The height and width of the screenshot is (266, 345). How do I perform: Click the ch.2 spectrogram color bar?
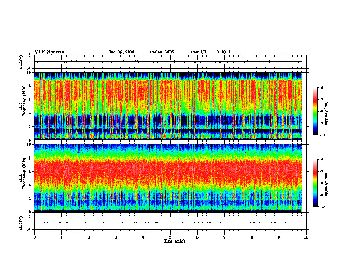pyautogui.click(x=315, y=183)
